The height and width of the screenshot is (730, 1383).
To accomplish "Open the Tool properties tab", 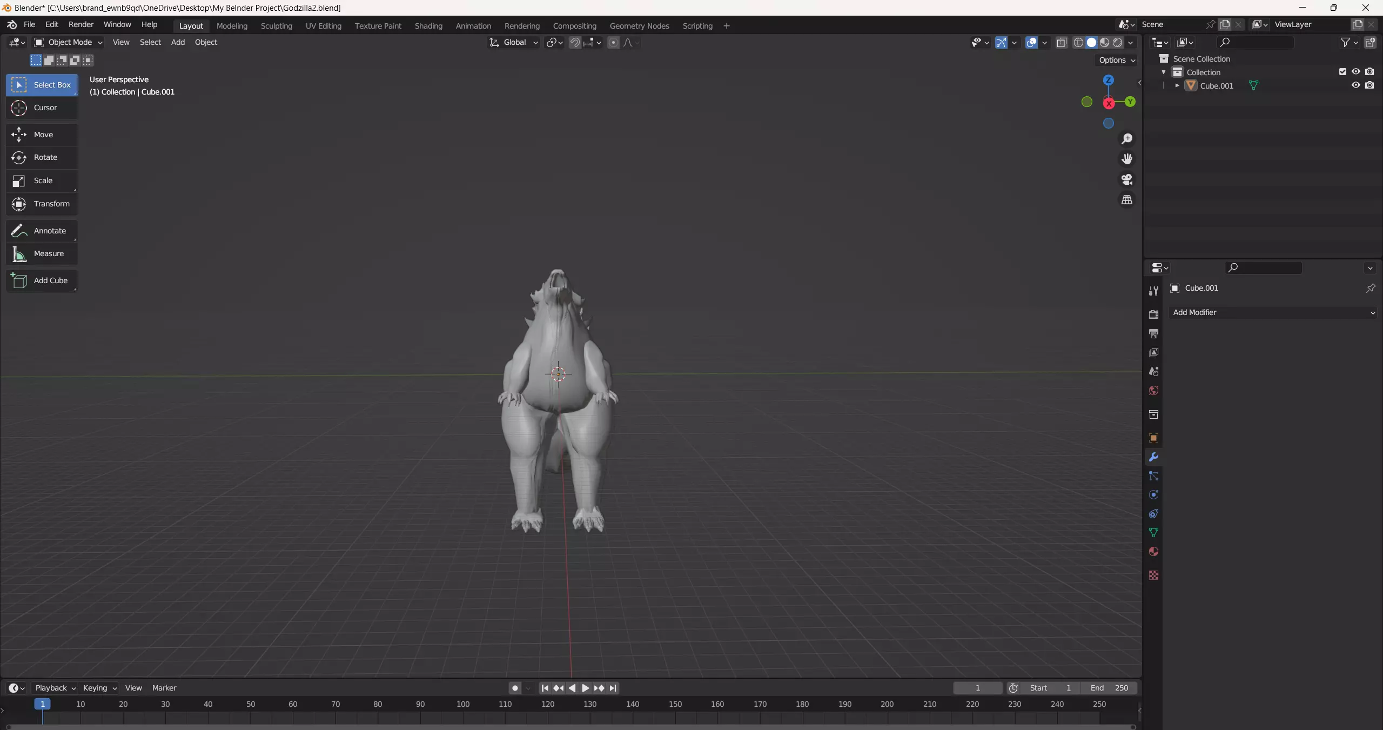I will (1153, 291).
